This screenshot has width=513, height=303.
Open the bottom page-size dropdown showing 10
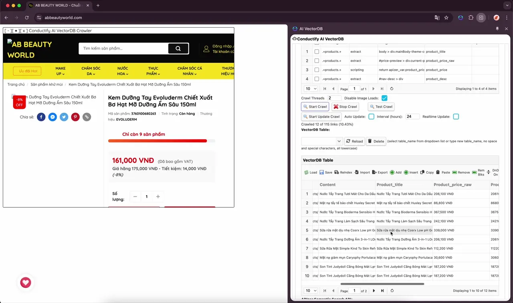(x=310, y=291)
